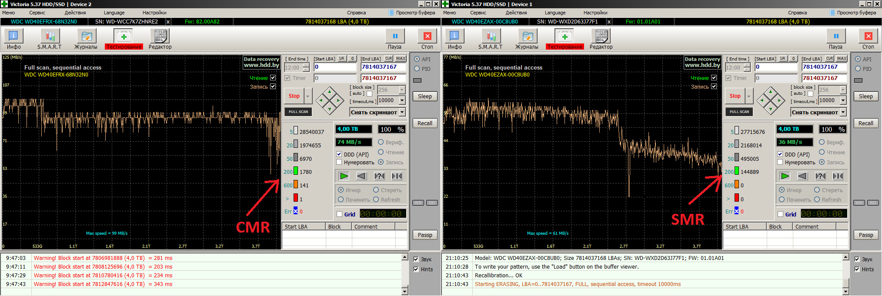Enable the Grid checkbox in the Device 2 window

(340, 214)
